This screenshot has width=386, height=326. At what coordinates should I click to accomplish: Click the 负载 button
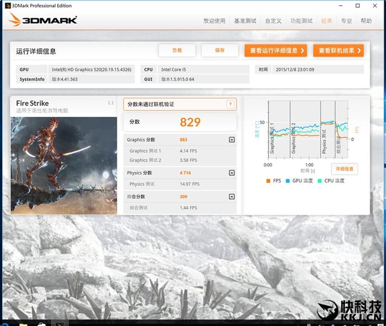tap(177, 51)
